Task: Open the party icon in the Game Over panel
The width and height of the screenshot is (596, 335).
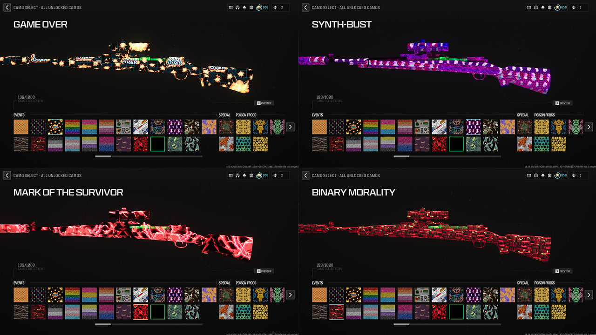Action: tap(276, 7)
